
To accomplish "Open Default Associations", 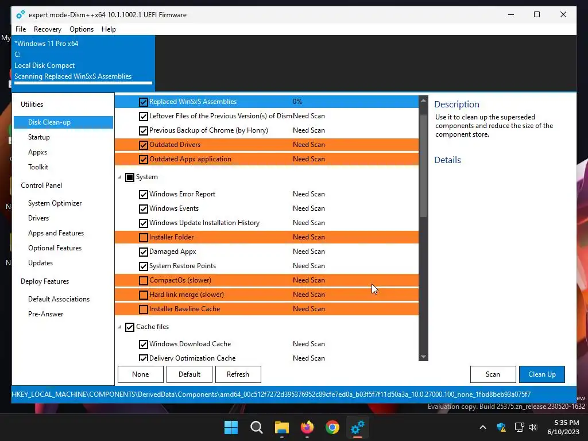I will 59,299.
